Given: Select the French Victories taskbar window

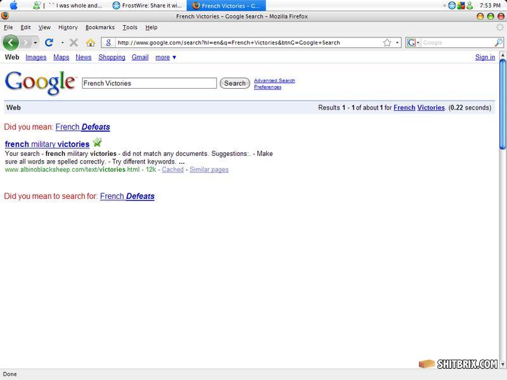Looking at the screenshot, I should (226, 6).
